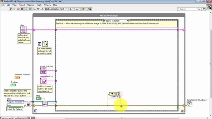This screenshot has width=212, height=119.
Task: Open the Distribute Objects dropdown
Action: tap(78, 9)
